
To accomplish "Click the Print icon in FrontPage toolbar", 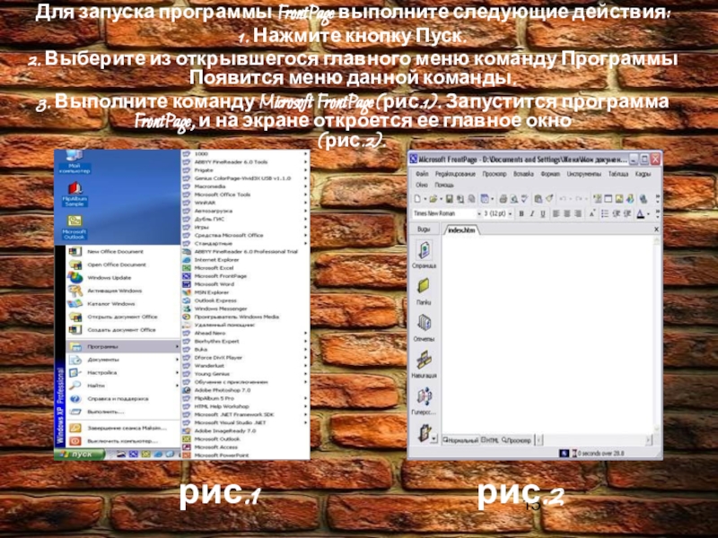I will pos(503,199).
